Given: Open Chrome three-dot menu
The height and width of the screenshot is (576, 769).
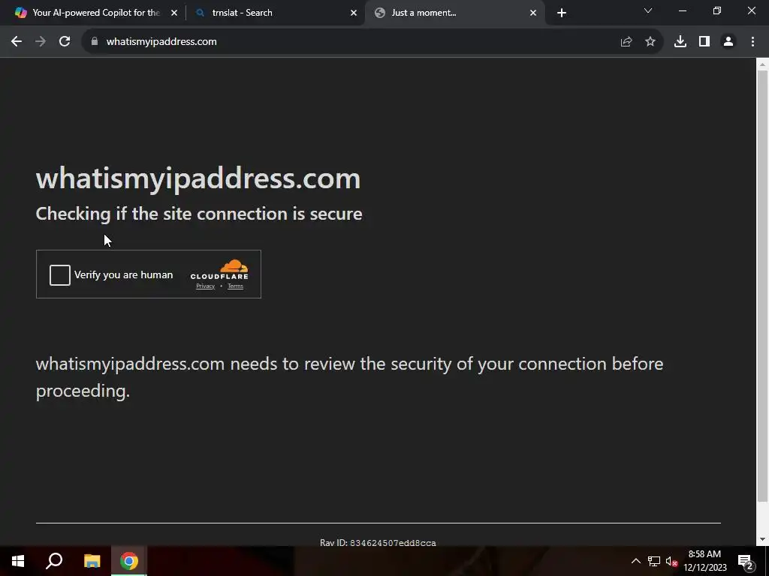Looking at the screenshot, I should [752, 42].
